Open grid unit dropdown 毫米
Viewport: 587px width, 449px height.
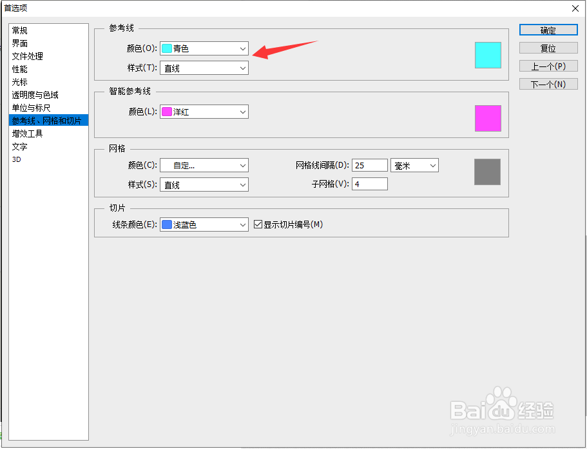tap(414, 165)
